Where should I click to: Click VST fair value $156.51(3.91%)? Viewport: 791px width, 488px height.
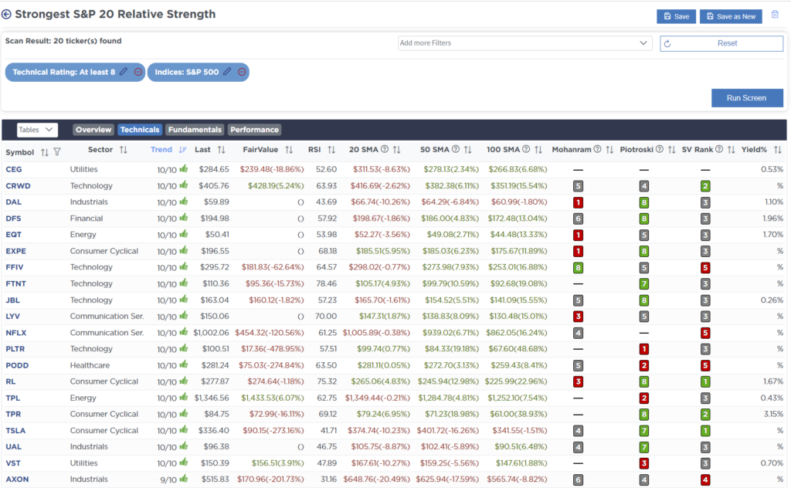pos(277,463)
